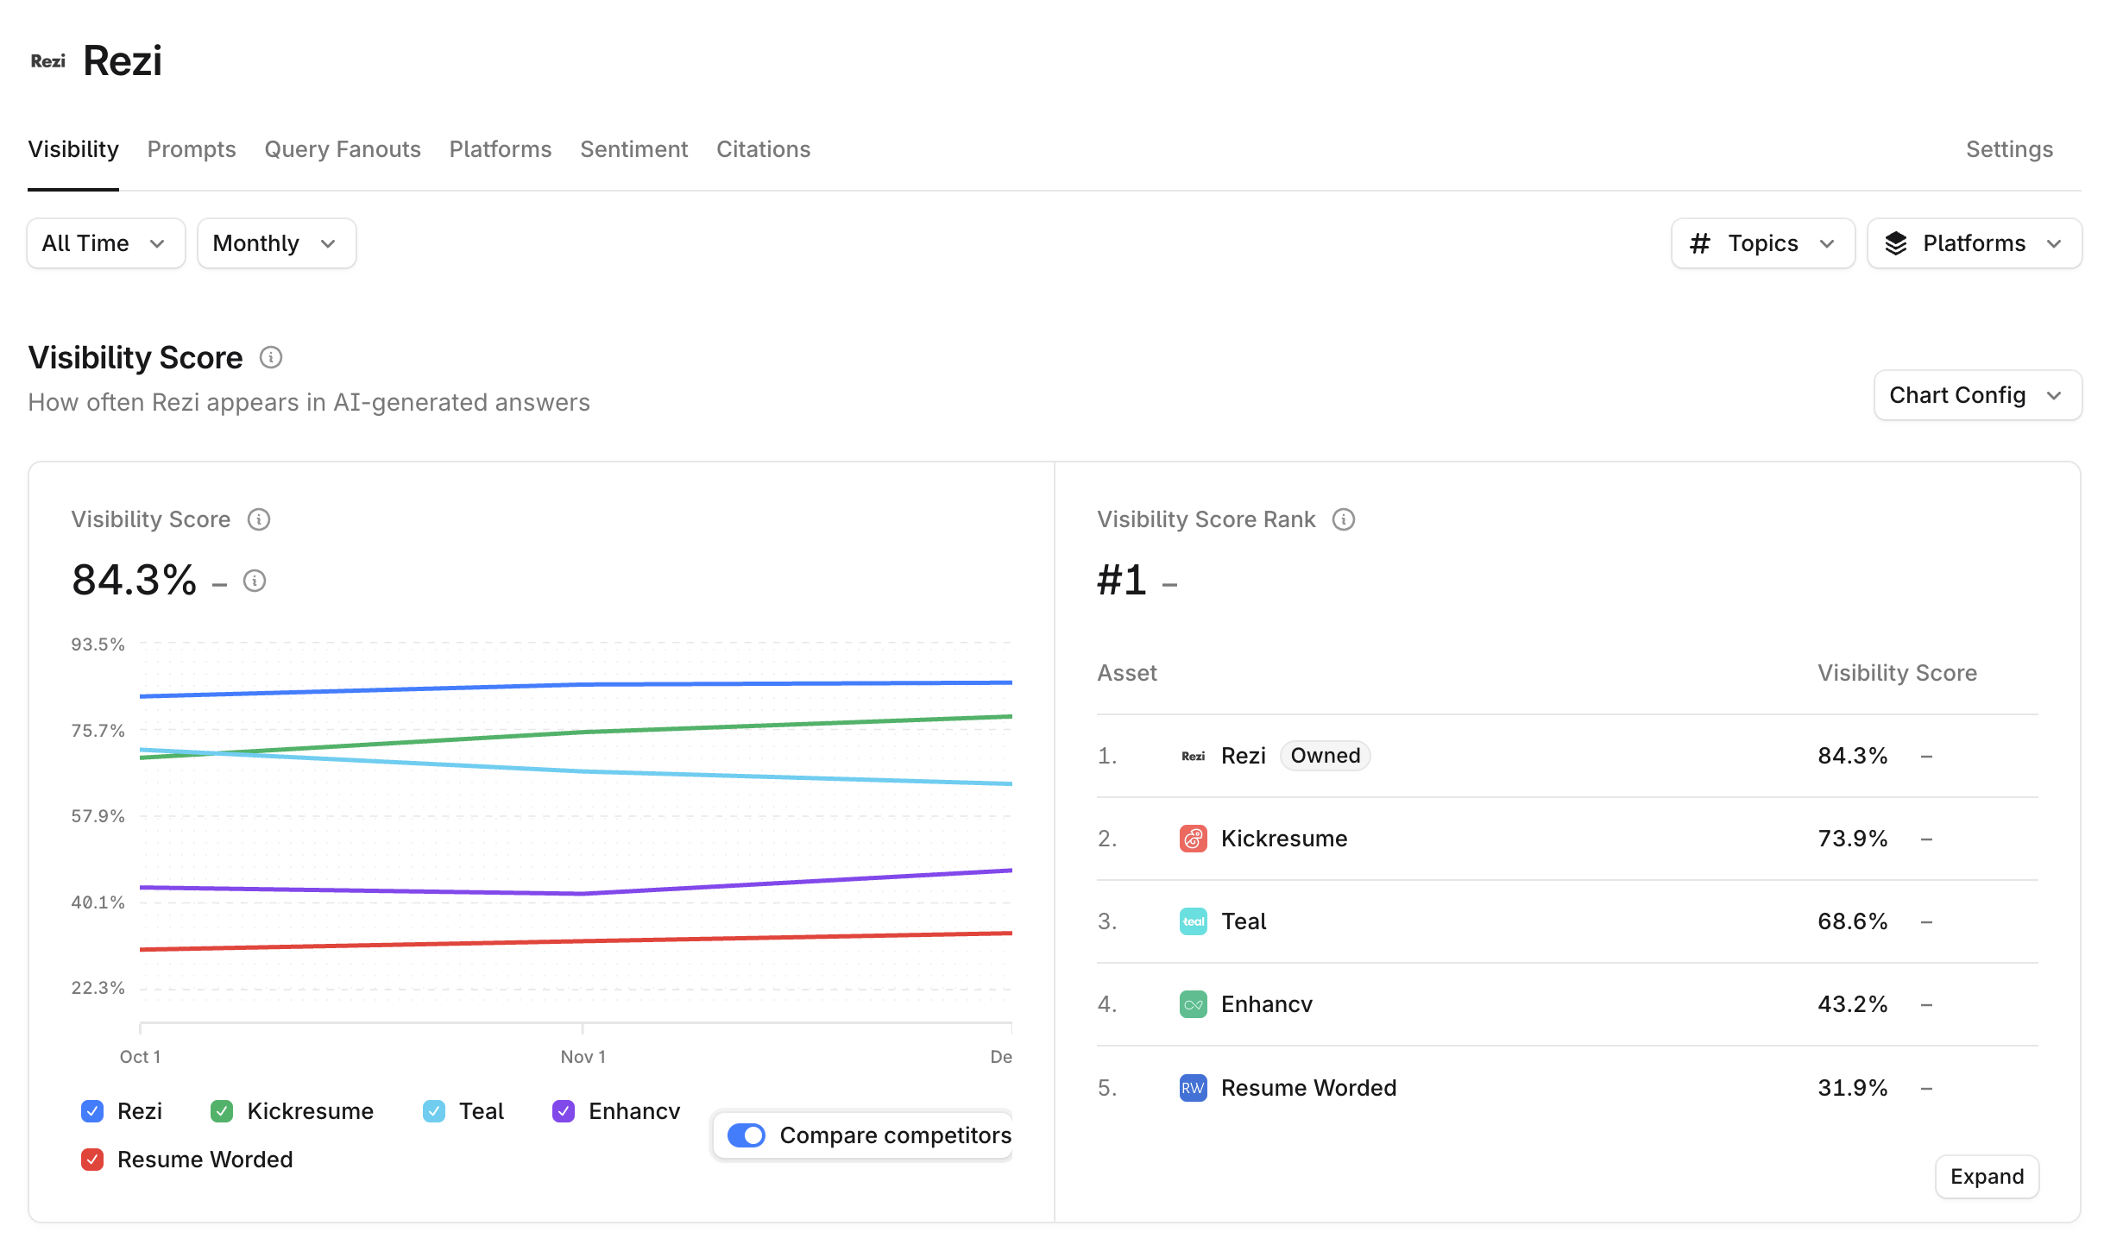Click the Resume Worded RW icon
Screen dimensions: 2123x1251
point(1193,1088)
